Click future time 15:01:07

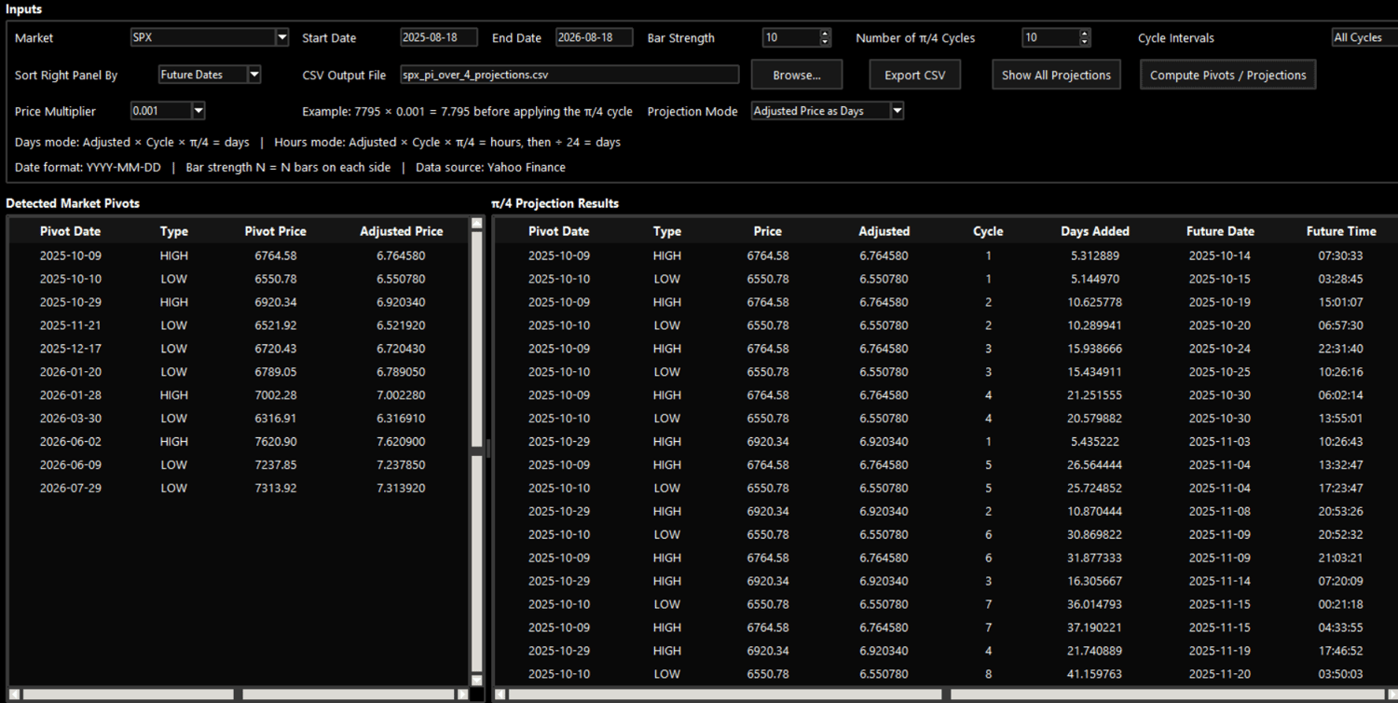pos(1341,302)
